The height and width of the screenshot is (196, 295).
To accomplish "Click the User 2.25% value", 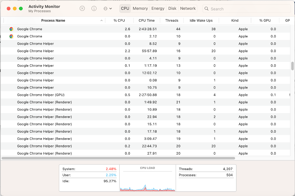I will pyautogui.click(x=111, y=175).
